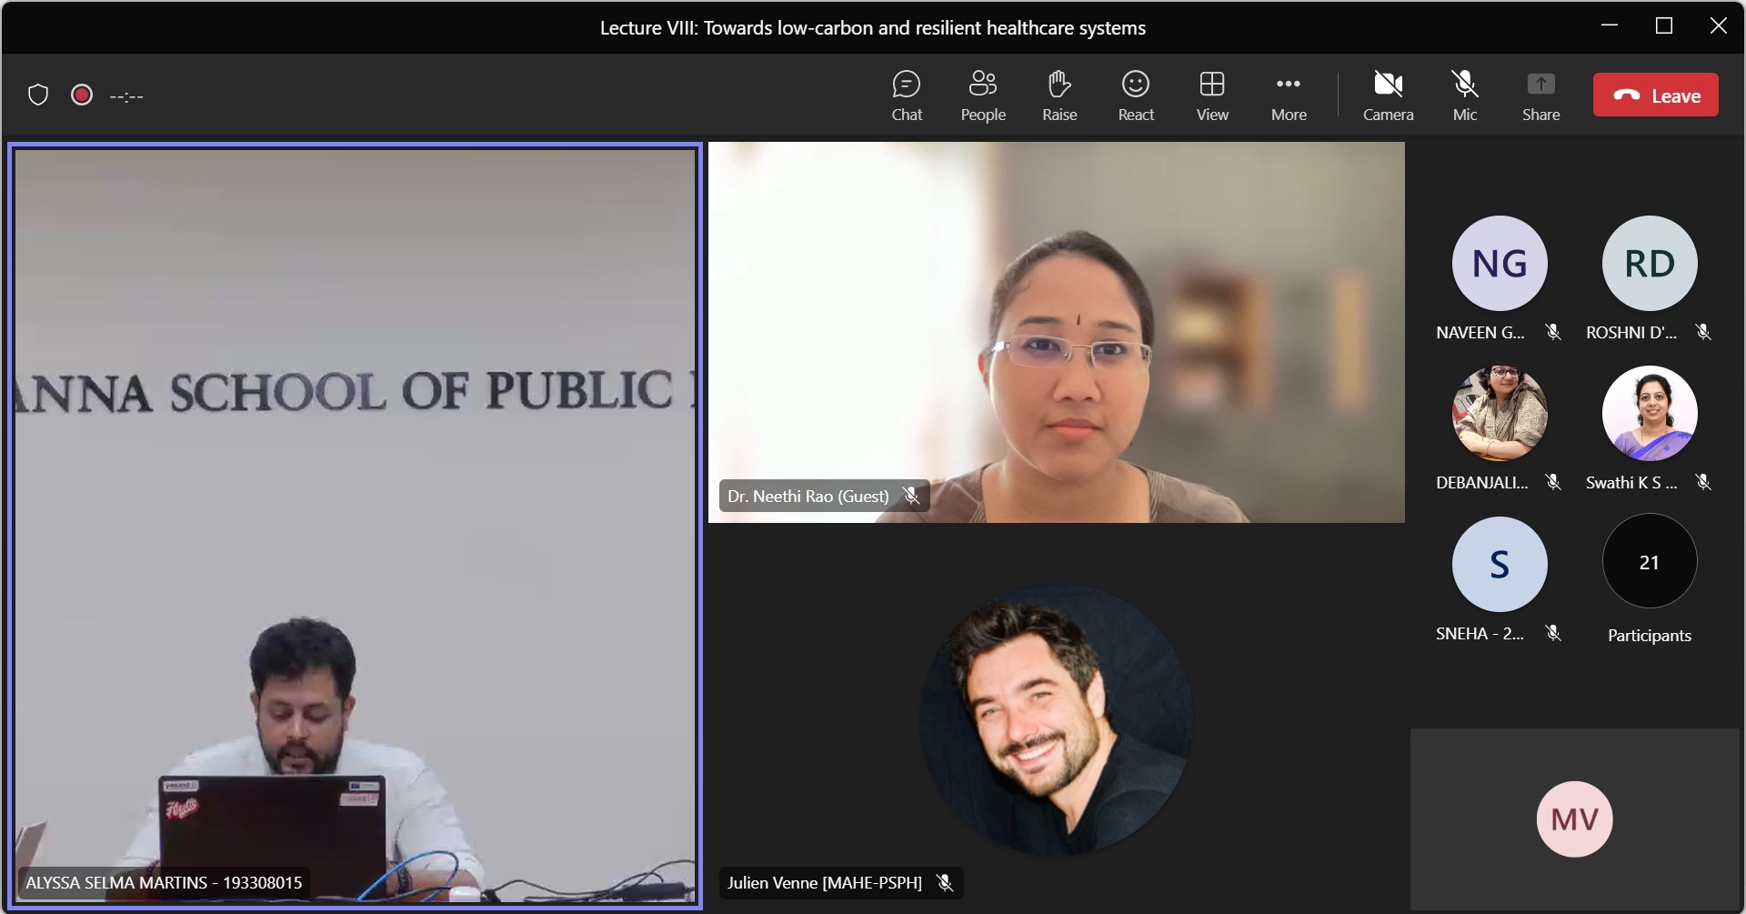
Task: Click the Share content icon
Action: [1540, 95]
